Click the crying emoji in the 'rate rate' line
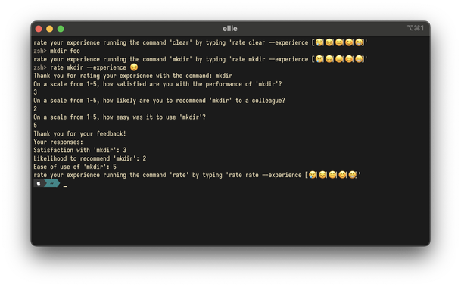461x287 pixels. point(313,175)
